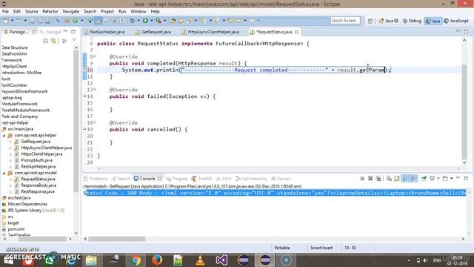Toggle Show Console on standard output change
The image size is (474, 267).
click(x=405, y=179)
